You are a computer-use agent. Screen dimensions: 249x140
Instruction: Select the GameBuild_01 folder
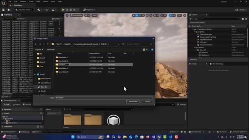[x=63, y=57]
